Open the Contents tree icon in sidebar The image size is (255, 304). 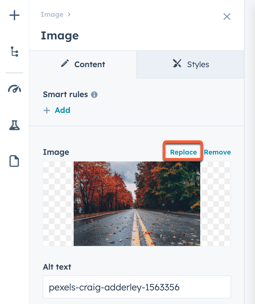(14, 52)
